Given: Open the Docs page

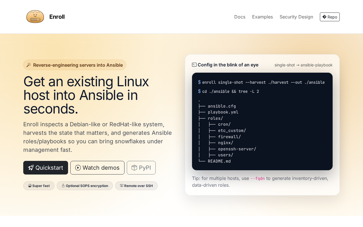Looking at the screenshot, I should [x=240, y=17].
